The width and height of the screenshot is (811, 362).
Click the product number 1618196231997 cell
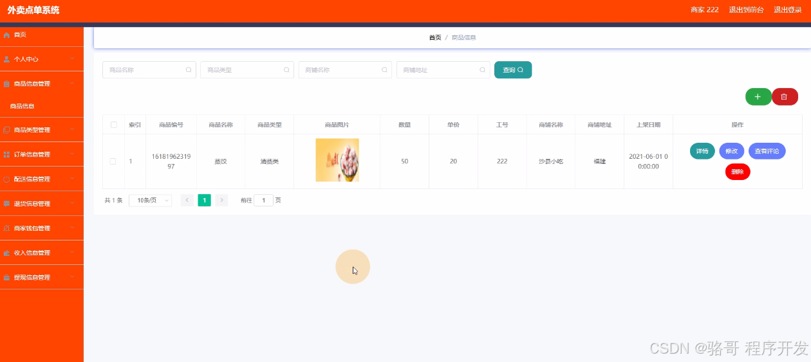171,161
